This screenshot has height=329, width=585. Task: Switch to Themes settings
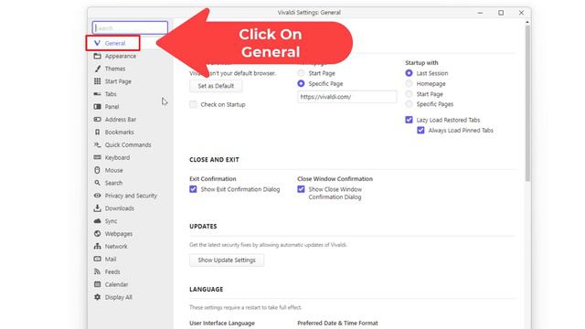coord(115,69)
